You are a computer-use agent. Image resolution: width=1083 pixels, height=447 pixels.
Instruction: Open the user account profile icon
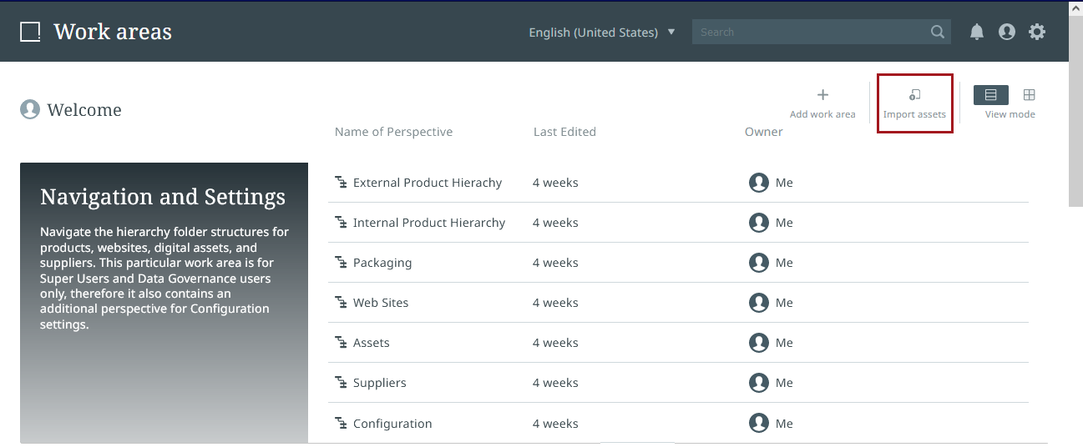point(1007,32)
